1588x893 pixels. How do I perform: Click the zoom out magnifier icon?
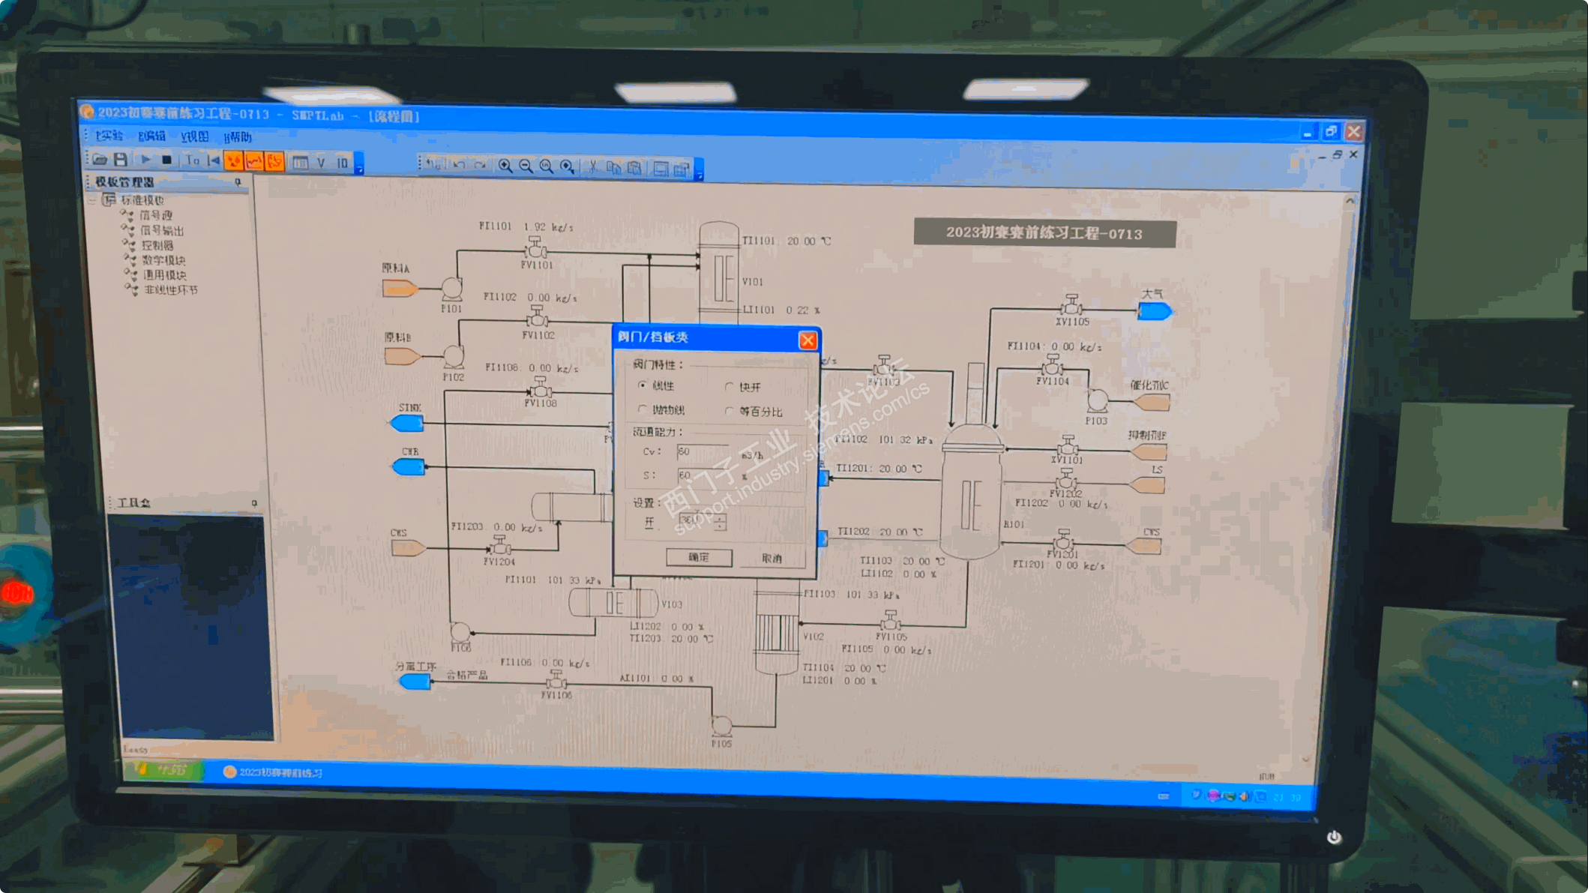(x=526, y=166)
